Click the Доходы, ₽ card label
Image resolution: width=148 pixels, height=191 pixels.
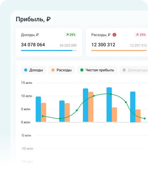point(30,35)
